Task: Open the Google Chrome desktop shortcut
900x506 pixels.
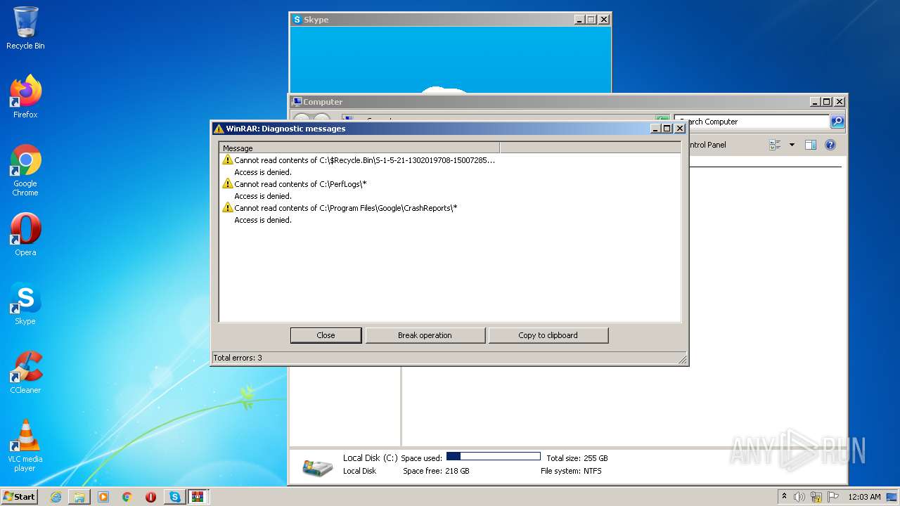Action: point(25,170)
